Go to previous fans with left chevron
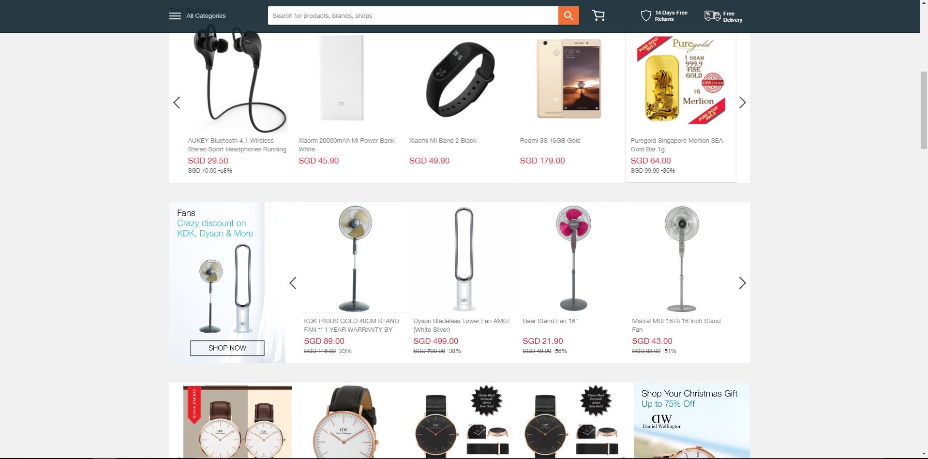This screenshot has width=928, height=459. tap(293, 283)
